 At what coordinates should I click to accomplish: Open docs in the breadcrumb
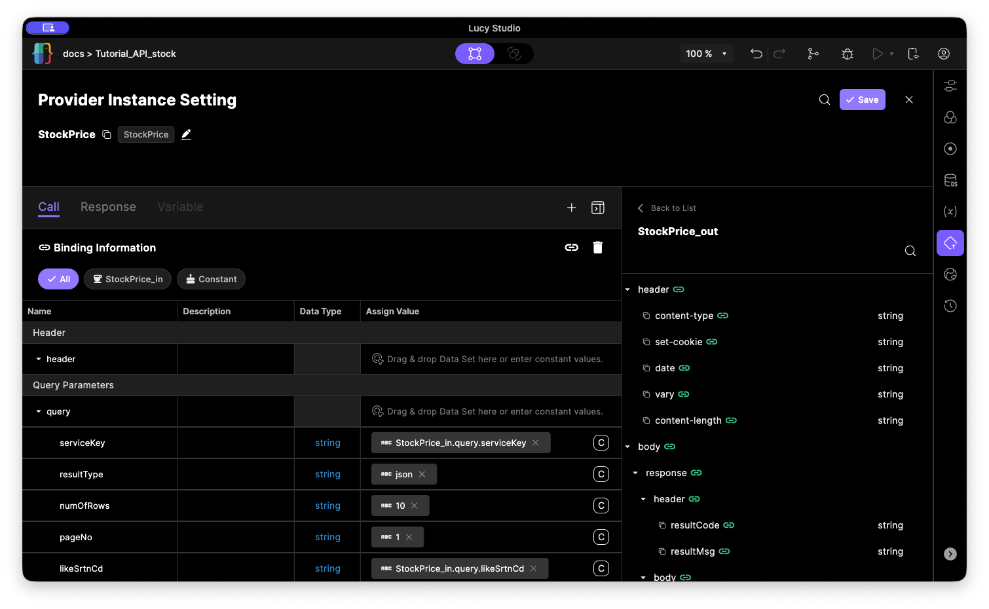[x=73, y=54]
